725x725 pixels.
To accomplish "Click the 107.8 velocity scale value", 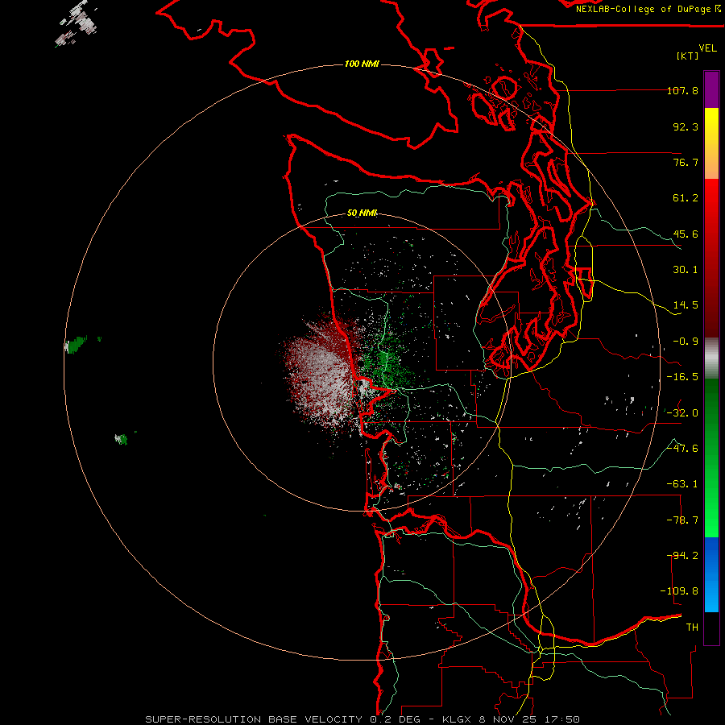I will coord(682,90).
